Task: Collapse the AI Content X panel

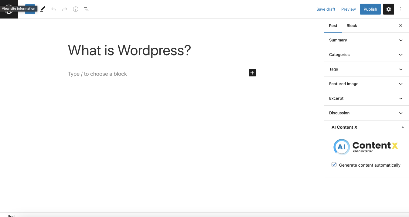Action: [366, 127]
